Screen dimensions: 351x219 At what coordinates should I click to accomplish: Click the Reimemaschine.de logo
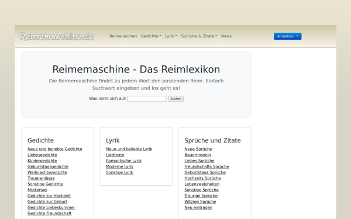[x=57, y=36]
